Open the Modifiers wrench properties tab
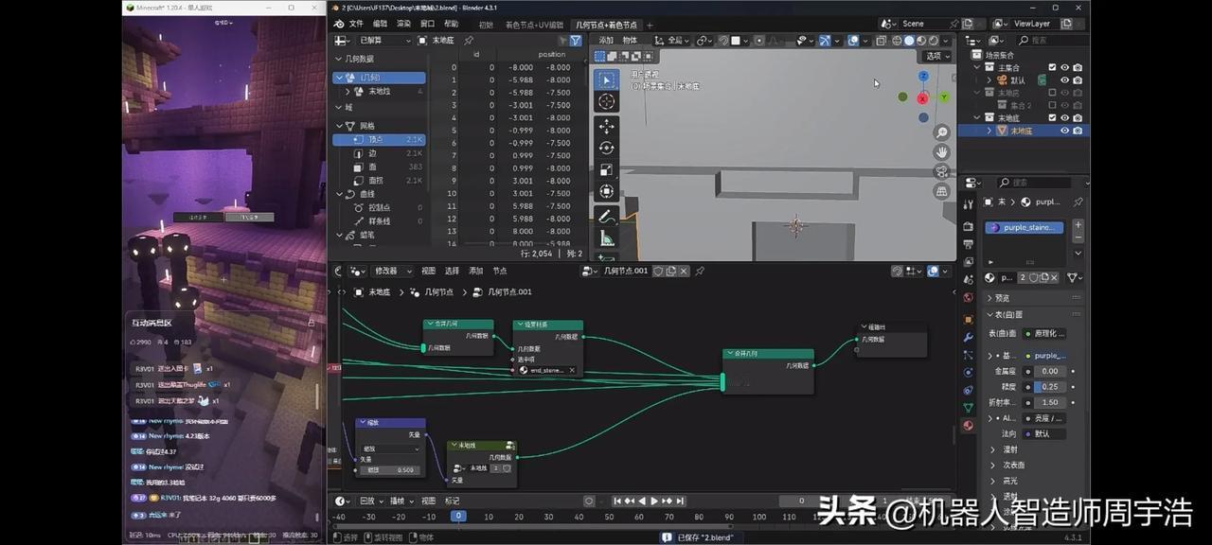The height and width of the screenshot is (545, 1212). point(968,336)
